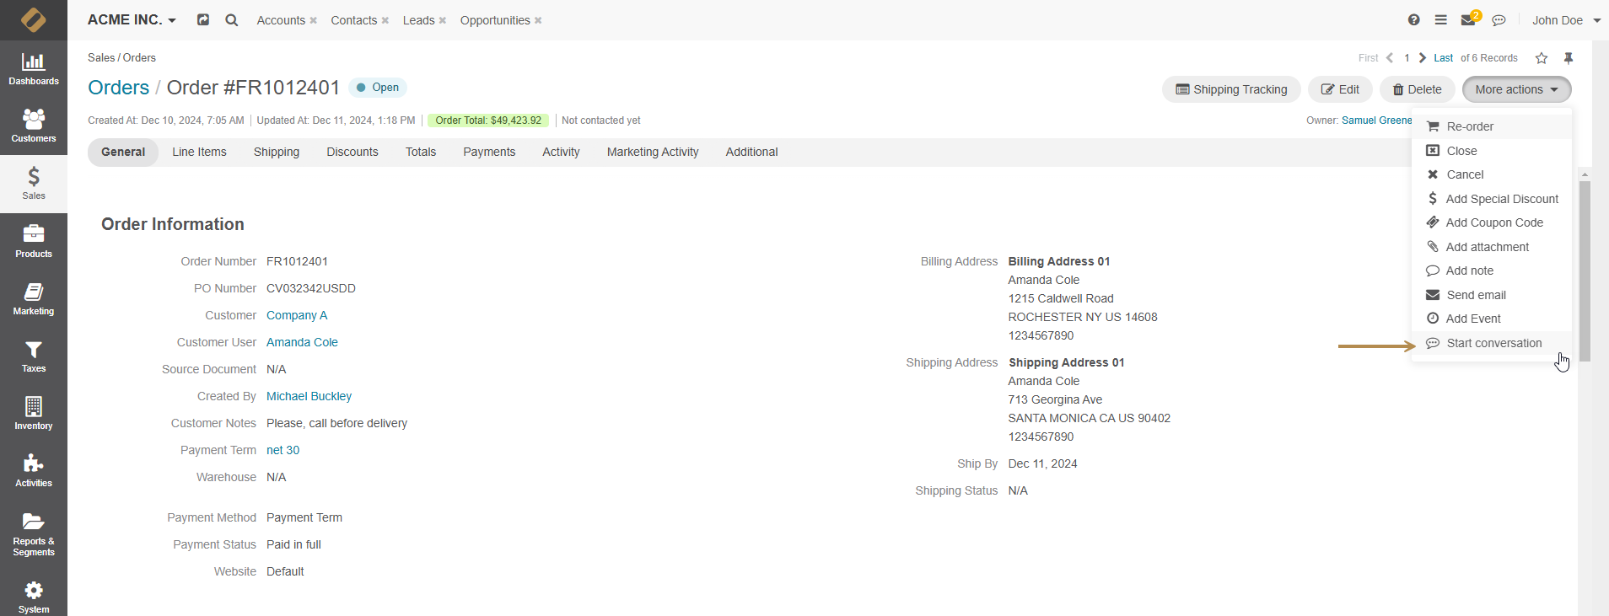Remove the Opportunities pinned tab
This screenshot has height=616, width=1609.
click(x=538, y=20)
